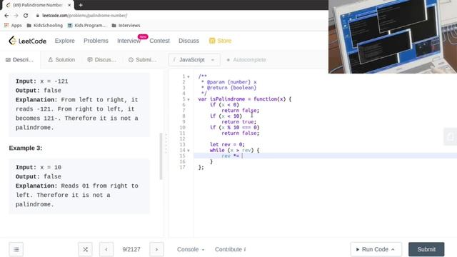Switch to the Solution tab

(61, 60)
